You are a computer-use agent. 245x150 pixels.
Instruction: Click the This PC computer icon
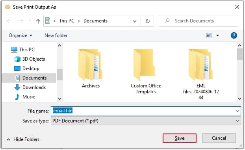tap(14, 50)
